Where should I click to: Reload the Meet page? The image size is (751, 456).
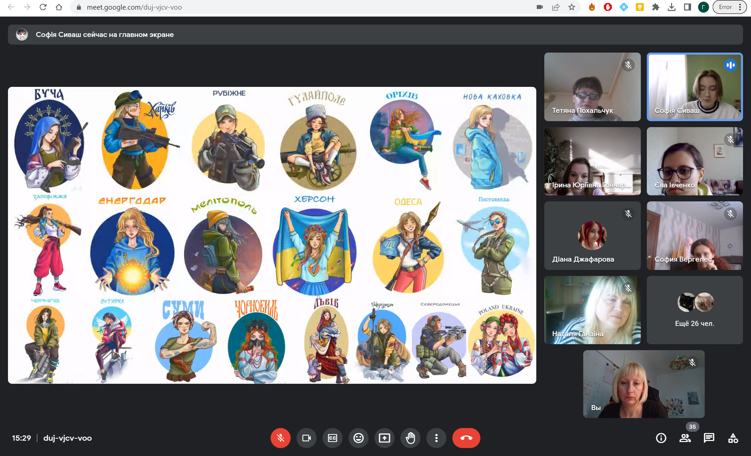pyautogui.click(x=43, y=7)
